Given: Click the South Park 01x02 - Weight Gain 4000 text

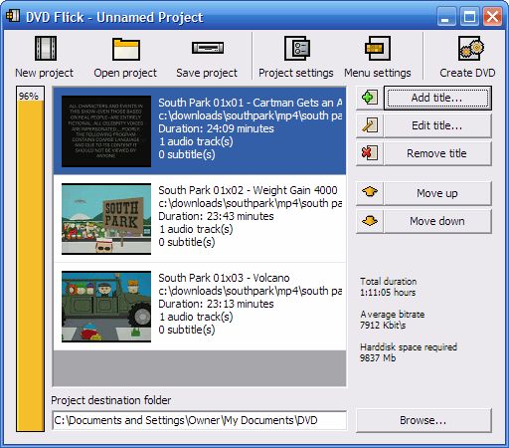Looking at the screenshot, I should click(x=248, y=190).
